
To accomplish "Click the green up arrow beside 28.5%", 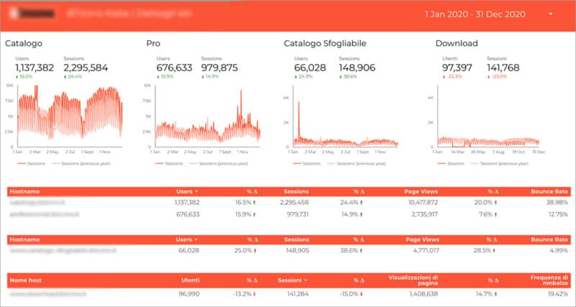I will click(x=494, y=251).
